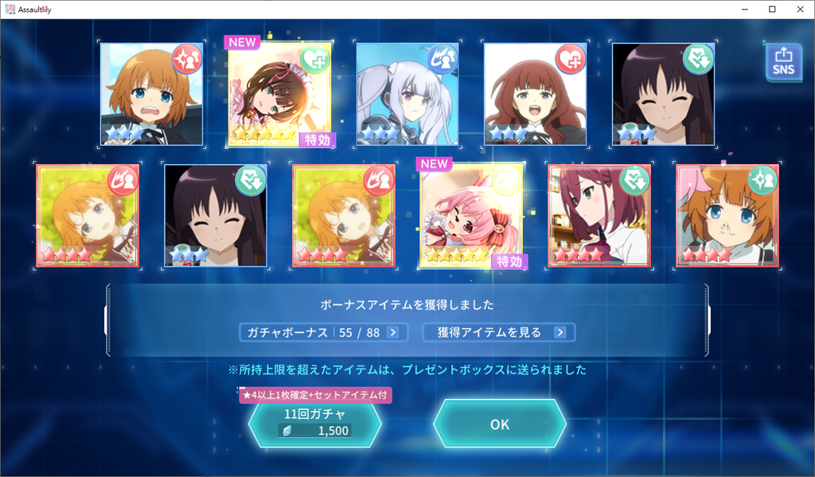Click the NEW five-star brown-haired maid card
Image resolution: width=815 pixels, height=477 pixels.
(x=279, y=94)
